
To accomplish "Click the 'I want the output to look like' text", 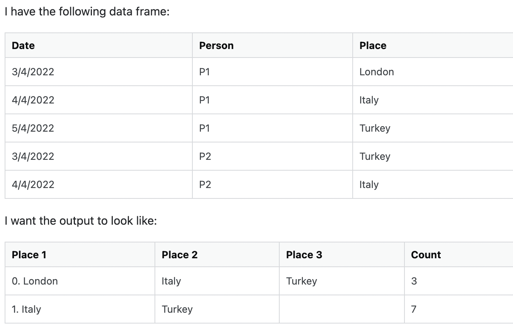I will [x=81, y=221].
